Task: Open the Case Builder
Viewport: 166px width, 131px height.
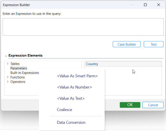Action: click(127, 44)
